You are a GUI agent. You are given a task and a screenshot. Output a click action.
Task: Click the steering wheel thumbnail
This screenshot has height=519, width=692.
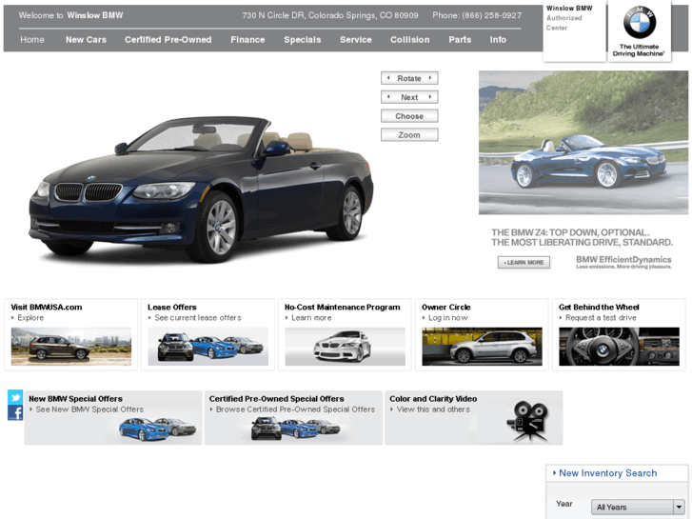pyautogui.click(x=619, y=347)
